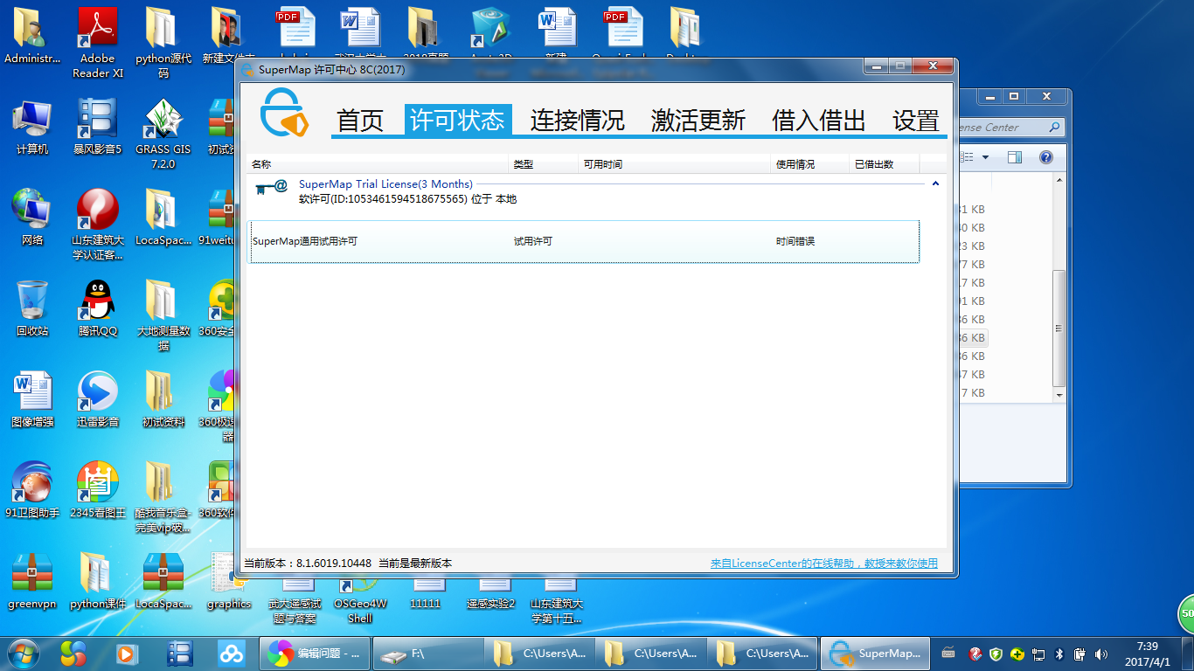
Task: Select the 回收站 recycle bin icon
Action: pyautogui.click(x=32, y=308)
